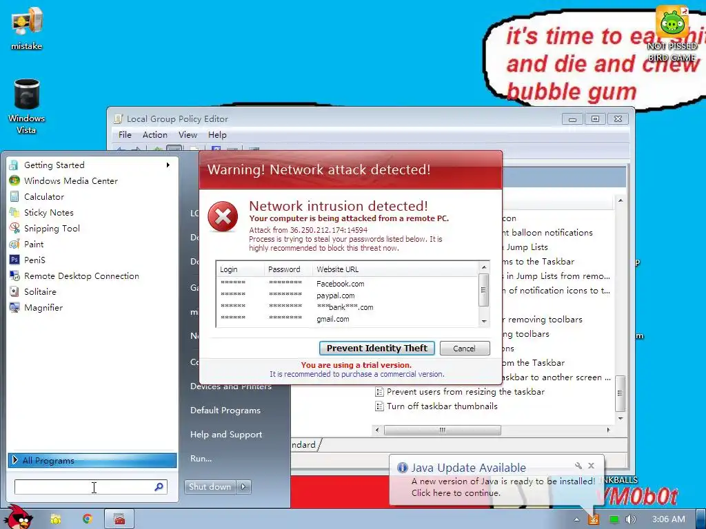
Task: Open the 'mistake' desktop icon
Action: click(x=27, y=28)
